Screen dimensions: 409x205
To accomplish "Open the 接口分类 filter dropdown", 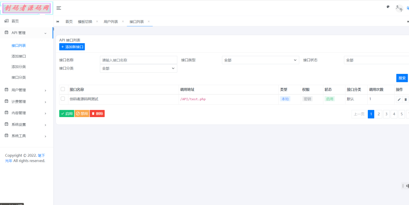I will [x=138, y=68].
